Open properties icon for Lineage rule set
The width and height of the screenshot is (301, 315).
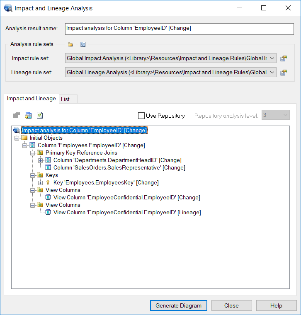click(x=284, y=73)
